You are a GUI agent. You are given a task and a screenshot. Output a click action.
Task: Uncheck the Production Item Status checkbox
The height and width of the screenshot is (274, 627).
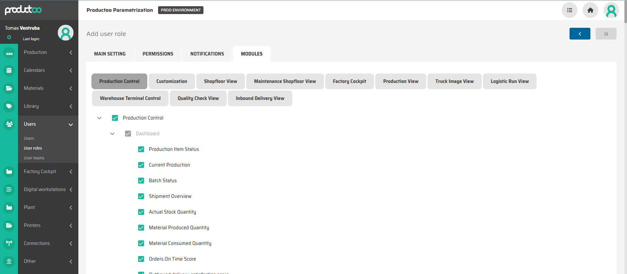tap(141, 149)
